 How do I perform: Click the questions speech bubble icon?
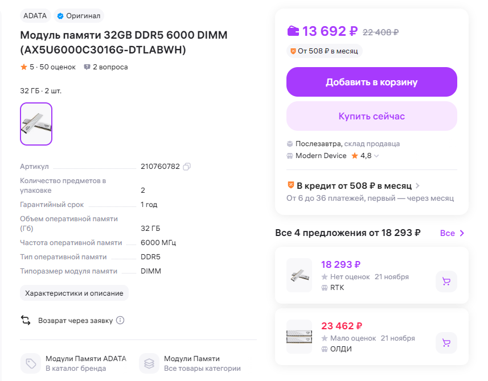coord(87,67)
